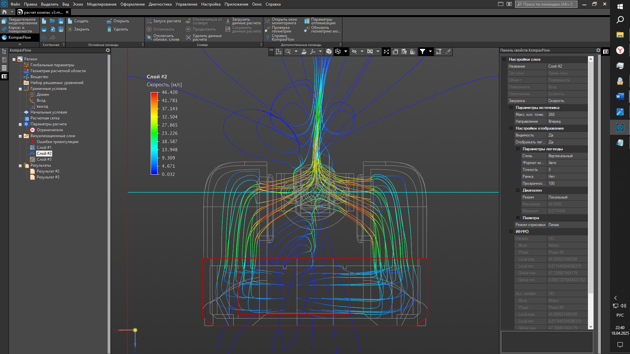Click the hide objects crossed-eye icon
This screenshot has width=630, height=354.
pyautogui.click(x=354, y=52)
